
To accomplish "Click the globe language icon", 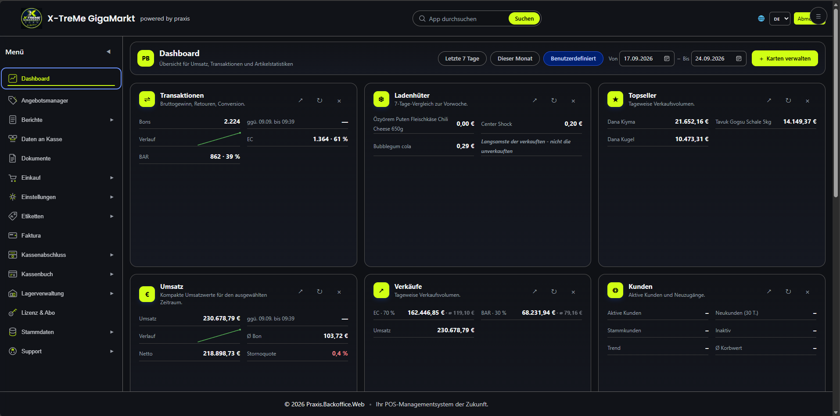I will coord(761,18).
